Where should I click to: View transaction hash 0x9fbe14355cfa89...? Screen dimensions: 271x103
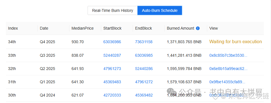227,82
